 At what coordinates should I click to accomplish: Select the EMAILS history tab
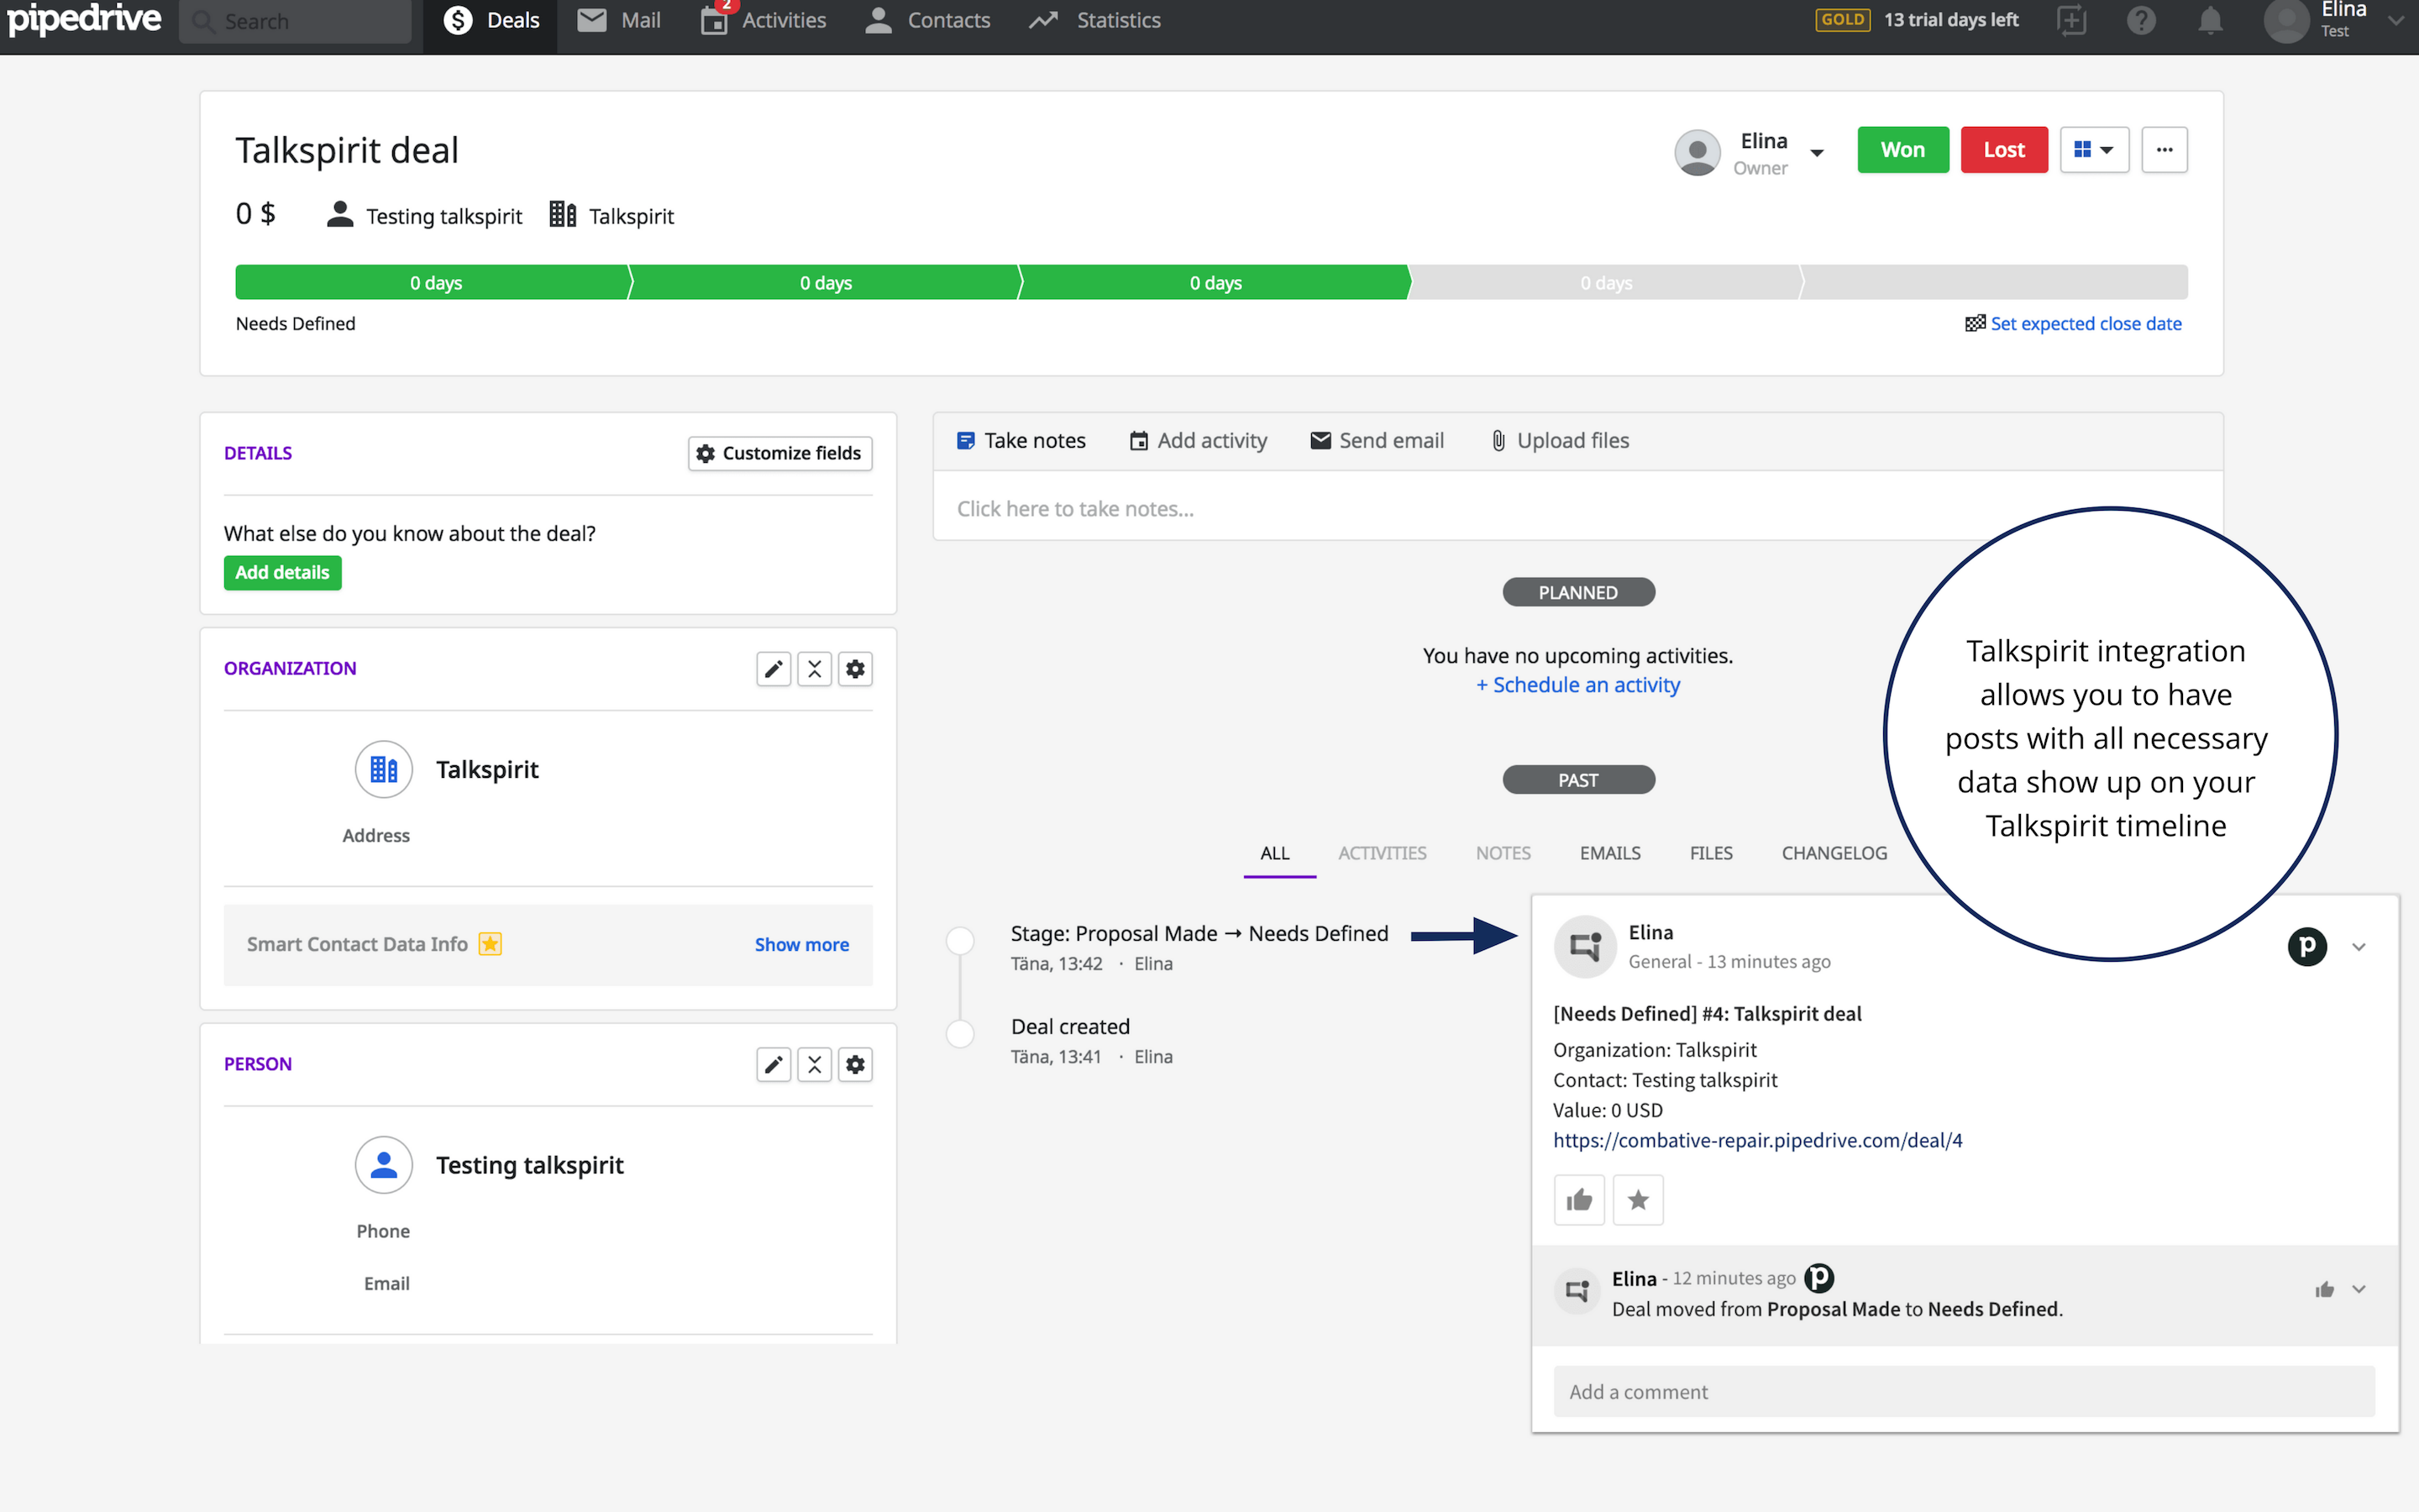pos(1610,854)
